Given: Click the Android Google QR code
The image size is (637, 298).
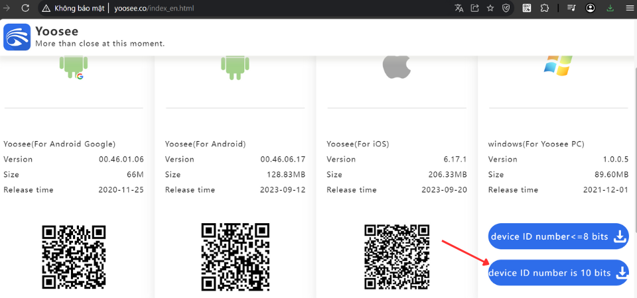Looking at the screenshot, I should pos(74,257).
